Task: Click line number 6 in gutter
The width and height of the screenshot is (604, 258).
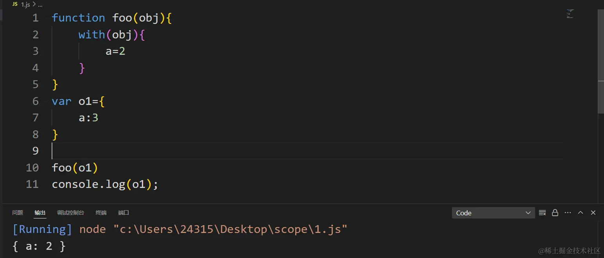Action: pyautogui.click(x=36, y=101)
